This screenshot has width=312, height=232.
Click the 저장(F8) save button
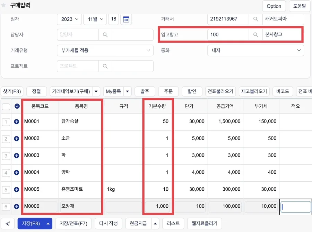pyautogui.click(x=31, y=223)
